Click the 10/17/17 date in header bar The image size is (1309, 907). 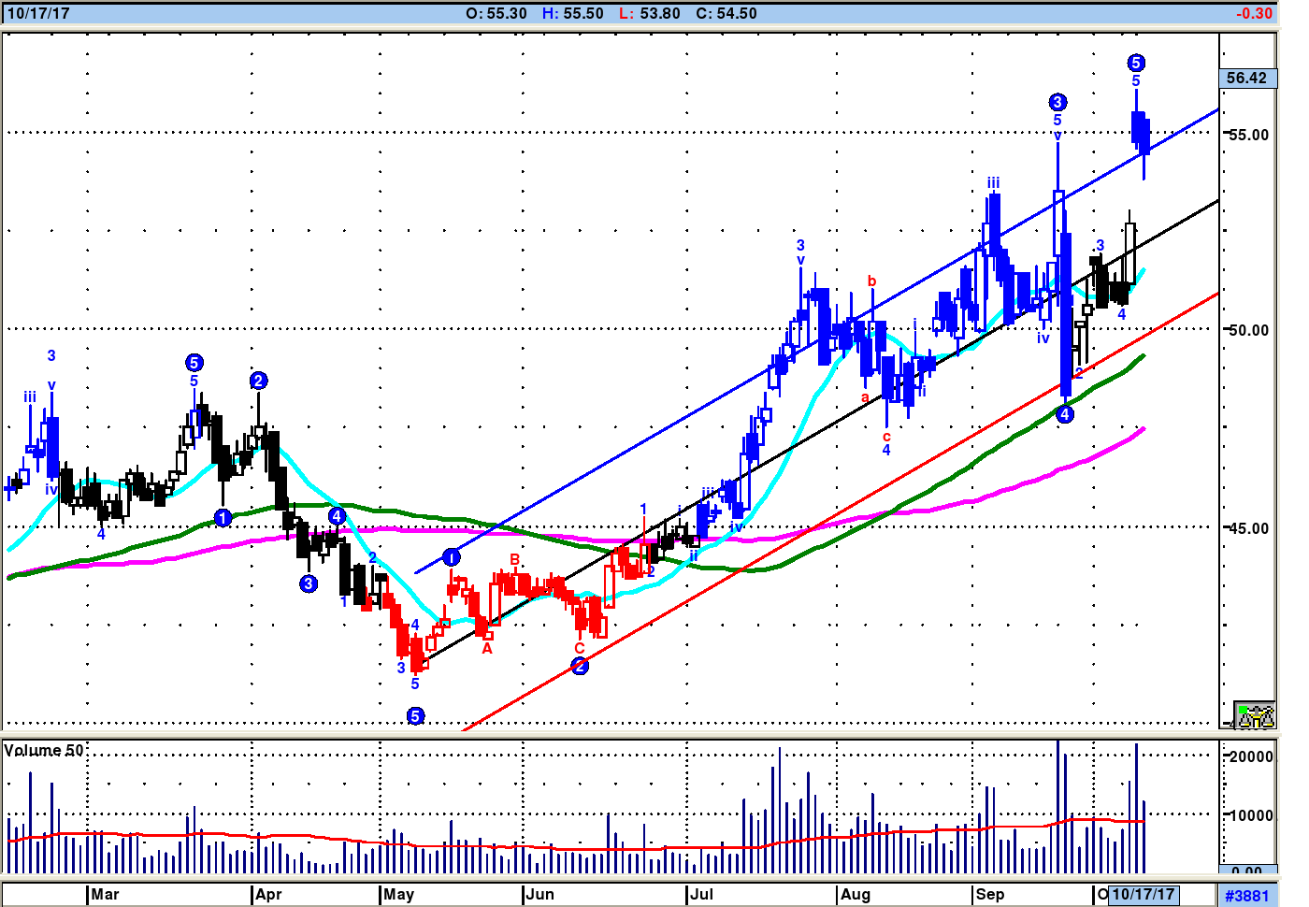pyautogui.click(x=38, y=13)
